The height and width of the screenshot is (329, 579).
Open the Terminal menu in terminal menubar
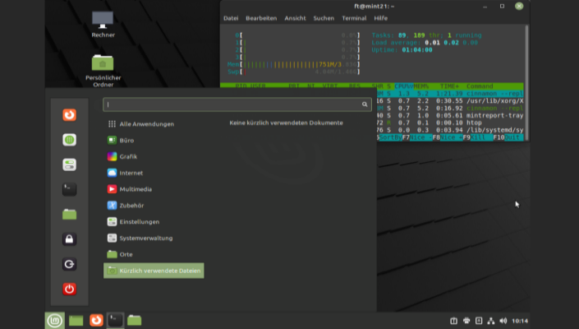pos(354,18)
